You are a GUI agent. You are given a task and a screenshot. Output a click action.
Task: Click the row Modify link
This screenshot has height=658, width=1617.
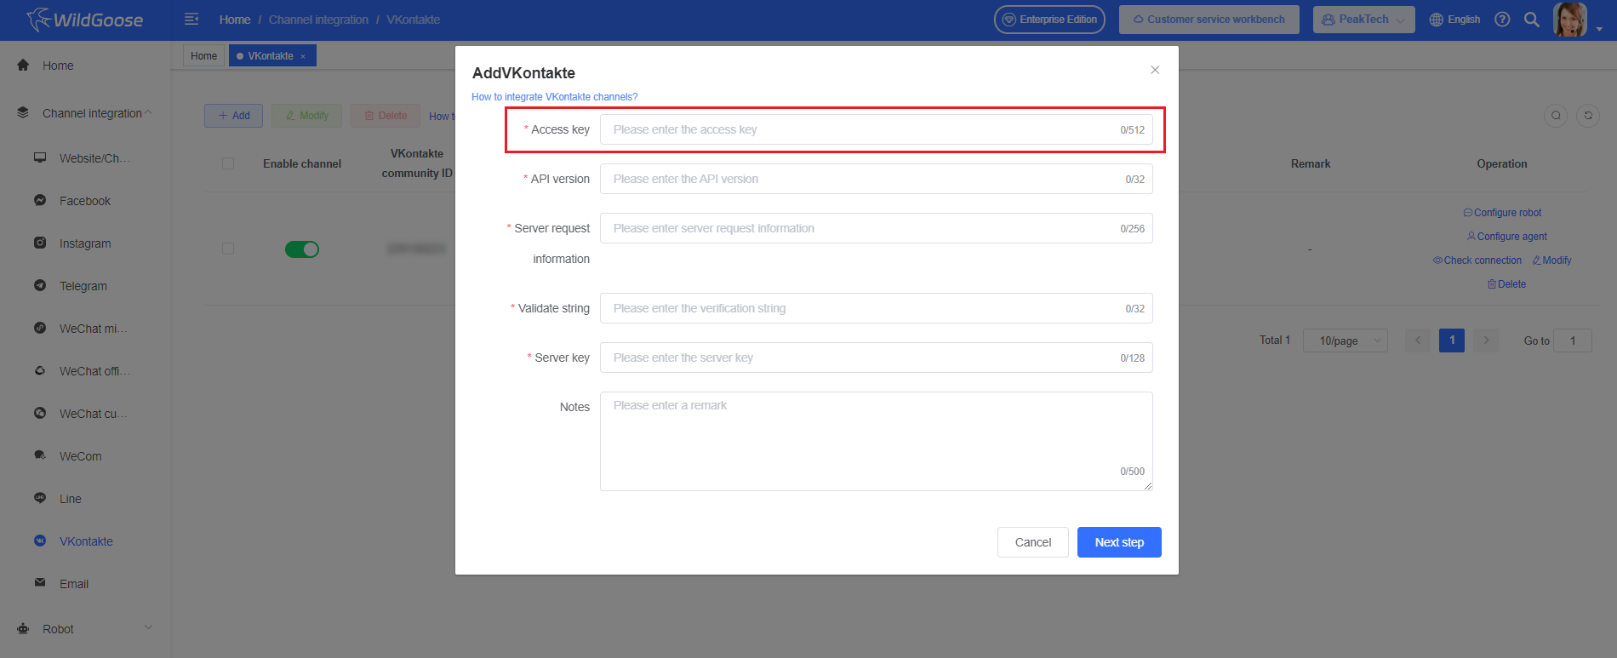click(x=1552, y=260)
